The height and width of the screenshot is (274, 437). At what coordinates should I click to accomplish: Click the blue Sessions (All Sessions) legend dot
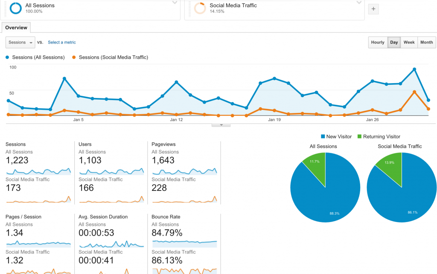[7, 57]
